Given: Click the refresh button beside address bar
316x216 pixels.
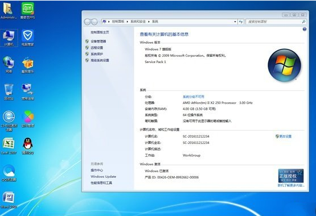Looking at the screenshot, I should [241, 22].
